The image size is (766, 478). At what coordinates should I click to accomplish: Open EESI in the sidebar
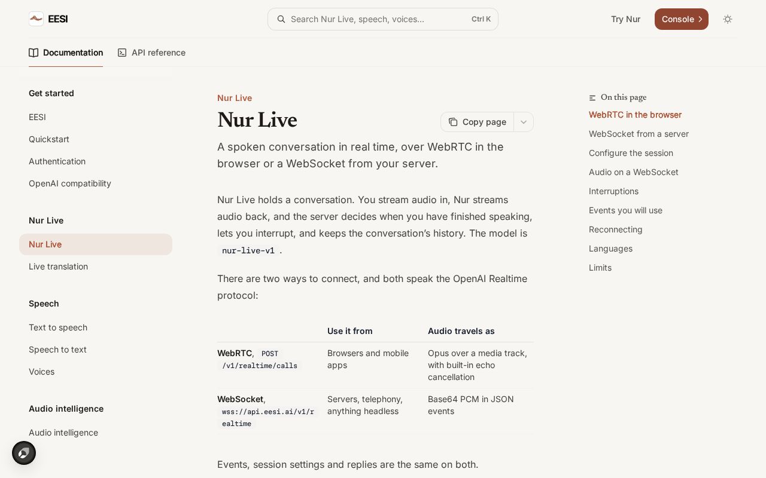96,117
